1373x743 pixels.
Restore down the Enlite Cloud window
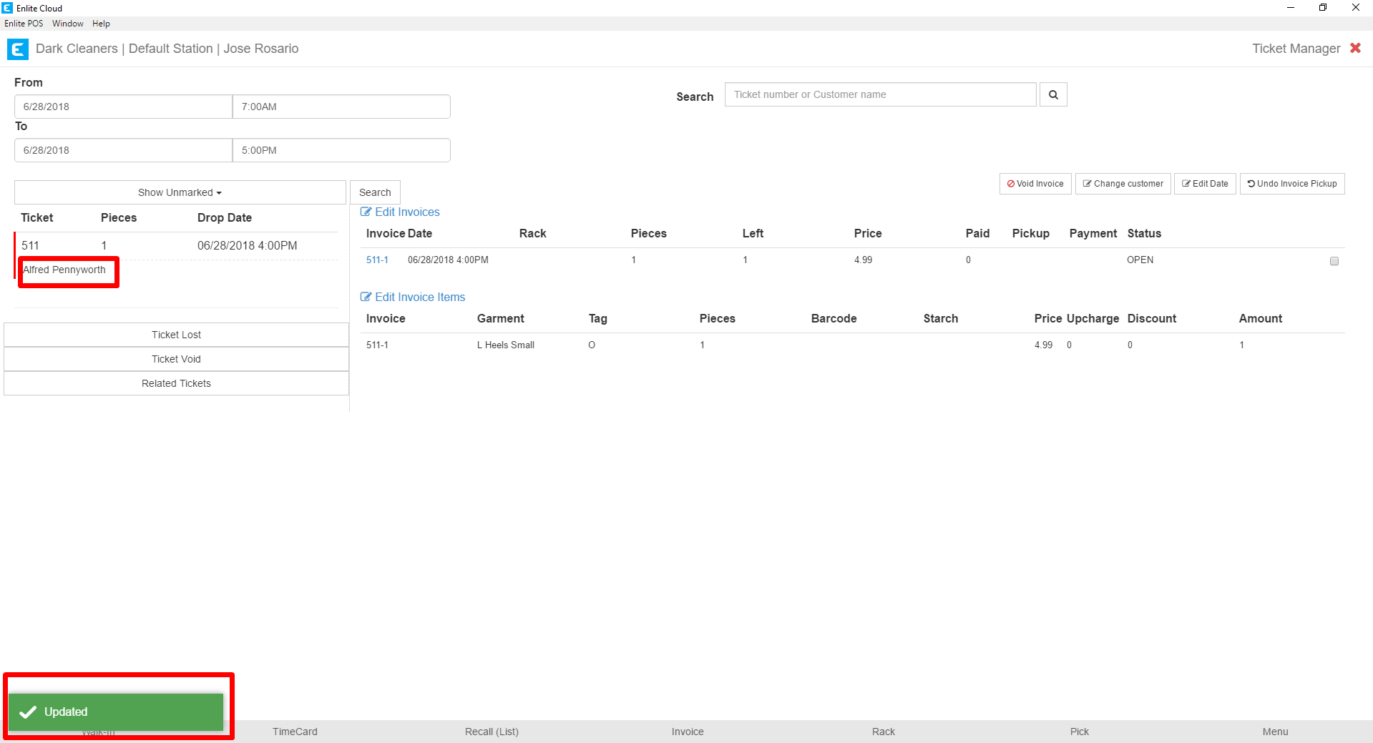pos(1323,8)
